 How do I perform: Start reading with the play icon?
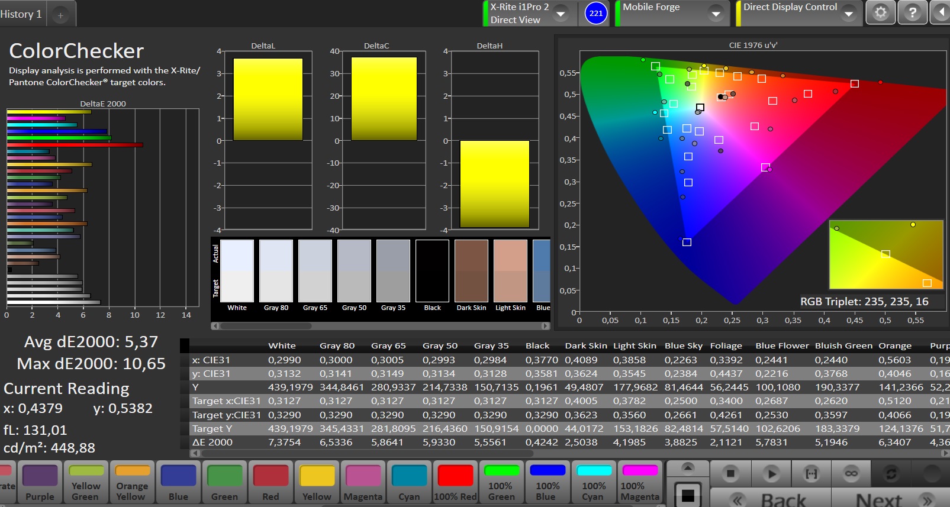[x=771, y=473]
